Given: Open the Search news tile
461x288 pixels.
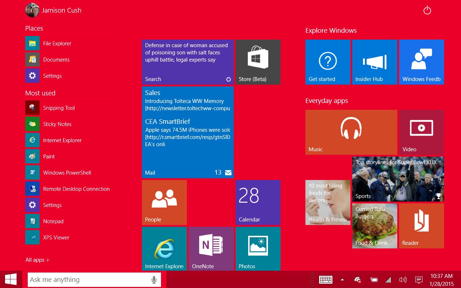Looking at the screenshot, I should coord(188,62).
